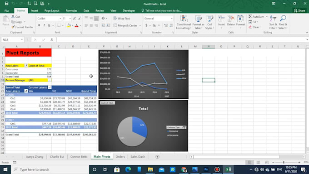The height and width of the screenshot is (174, 309).
Task: Open the Format cells menu
Action: click(x=240, y=22)
